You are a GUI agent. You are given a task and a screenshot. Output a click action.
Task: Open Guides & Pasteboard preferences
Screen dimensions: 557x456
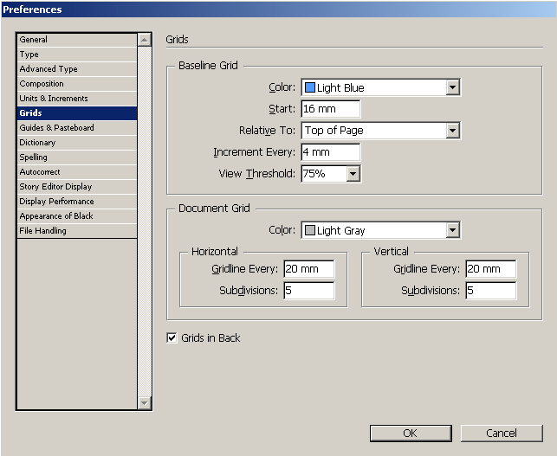(x=77, y=128)
